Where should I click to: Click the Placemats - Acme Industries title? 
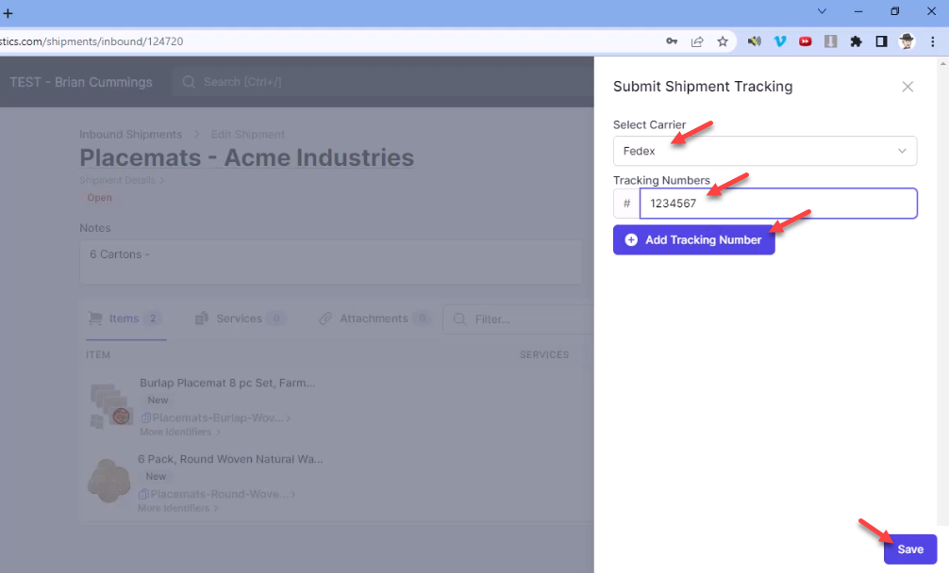(247, 157)
